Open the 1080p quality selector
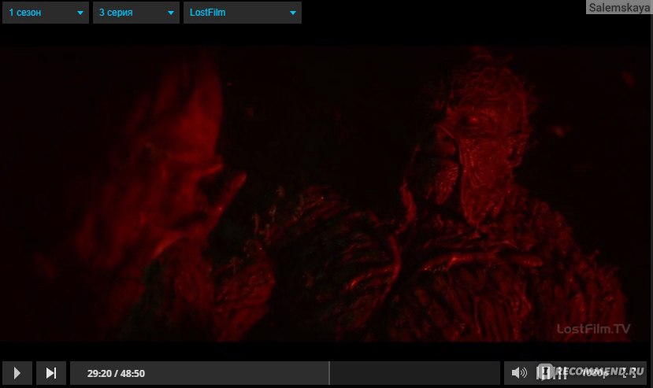 (595, 373)
